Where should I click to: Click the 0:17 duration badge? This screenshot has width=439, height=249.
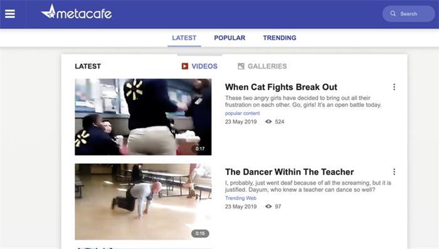click(x=200, y=149)
